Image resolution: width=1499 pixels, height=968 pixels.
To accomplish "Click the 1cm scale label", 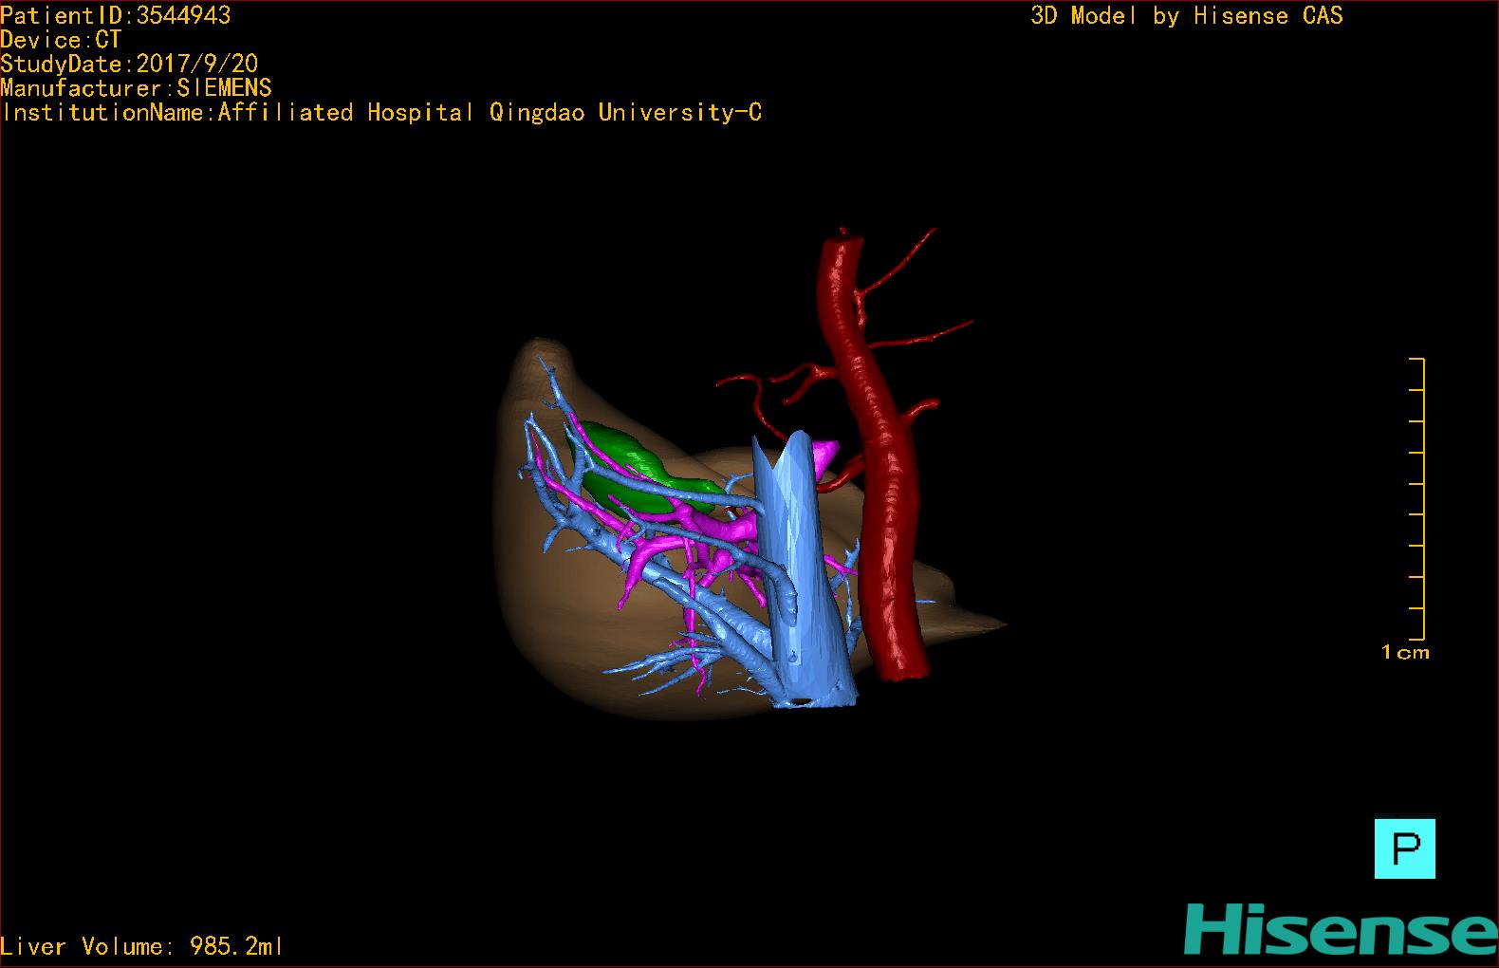I will 1405,652.
